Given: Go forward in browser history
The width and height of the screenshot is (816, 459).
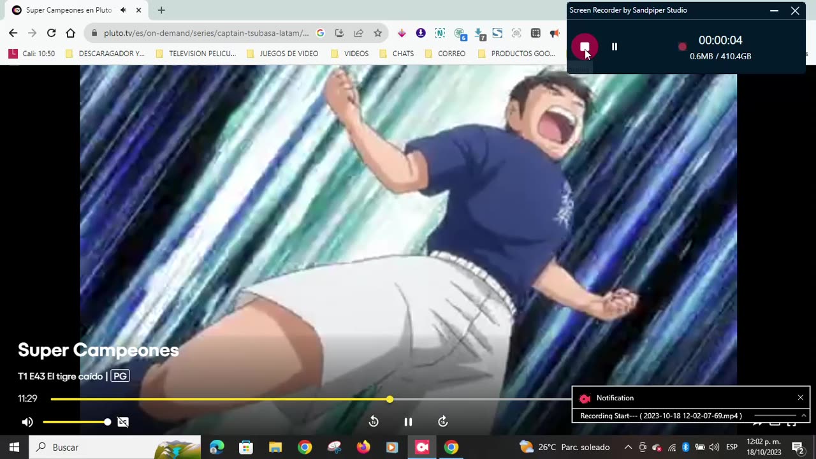Looking at the screenshot, I should pos(32,33).
